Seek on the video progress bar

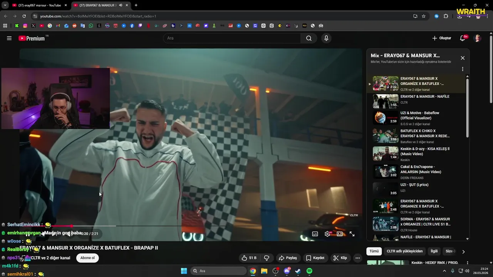(191, 226)
